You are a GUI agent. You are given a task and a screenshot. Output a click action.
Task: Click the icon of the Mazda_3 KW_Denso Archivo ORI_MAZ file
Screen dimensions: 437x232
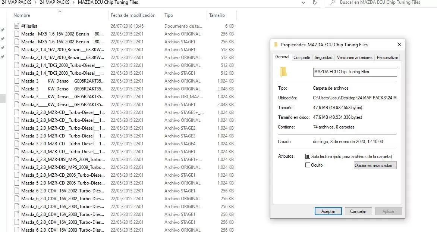coord(17,97)
